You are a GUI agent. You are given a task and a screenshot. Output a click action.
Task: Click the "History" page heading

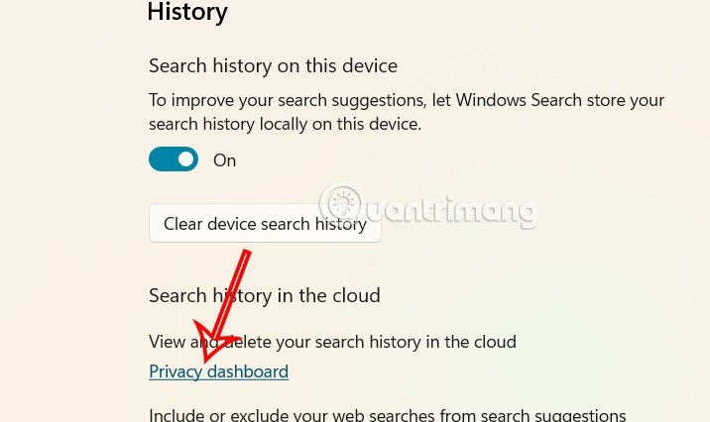click(x=187, y=12)
